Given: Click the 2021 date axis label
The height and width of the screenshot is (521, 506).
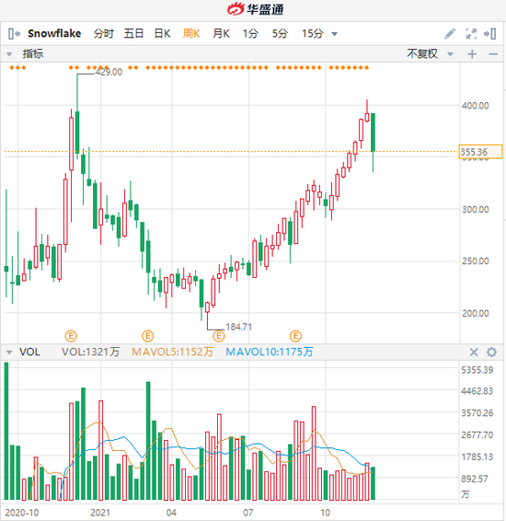Looking at the screenshot, I should tap(100, 513).
